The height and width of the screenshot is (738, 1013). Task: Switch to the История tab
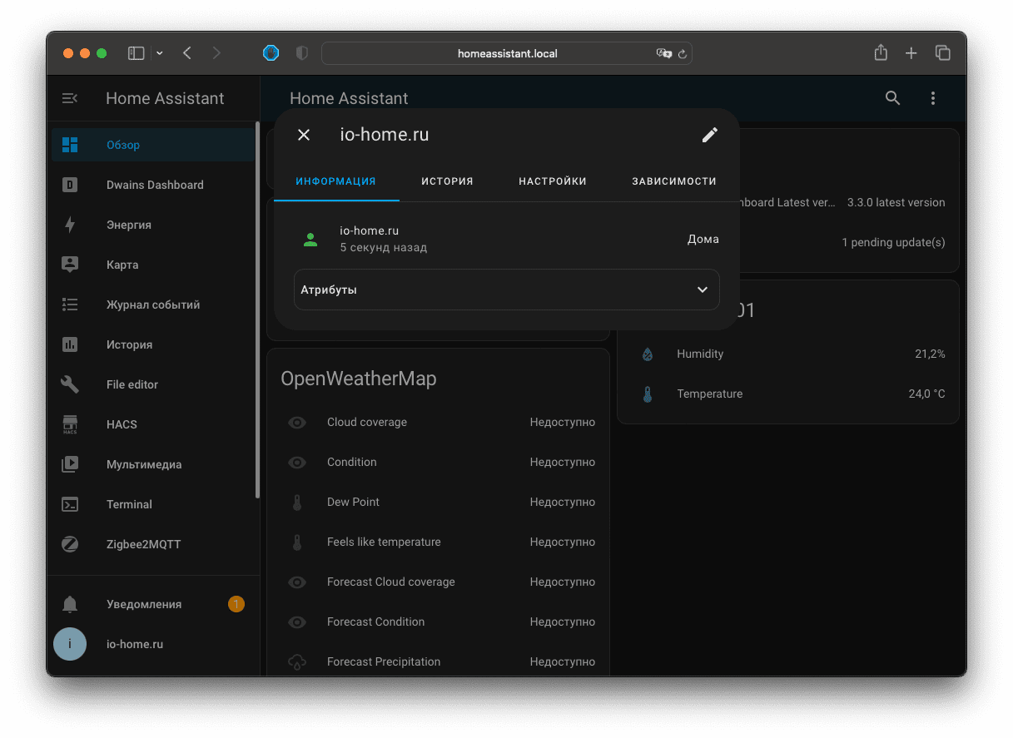tap(447, 181)
